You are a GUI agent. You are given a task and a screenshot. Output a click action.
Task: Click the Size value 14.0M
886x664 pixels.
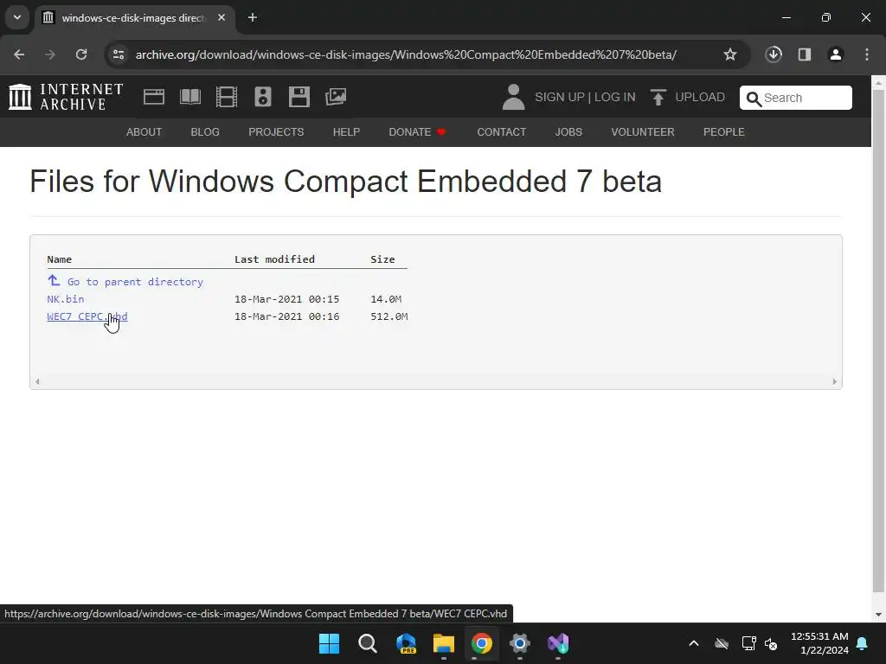pyautogui.click(x=386, y=299)
